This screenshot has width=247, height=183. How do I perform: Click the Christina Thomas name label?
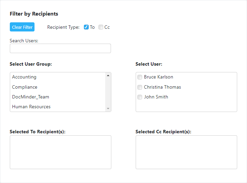(x=162, y=87)
